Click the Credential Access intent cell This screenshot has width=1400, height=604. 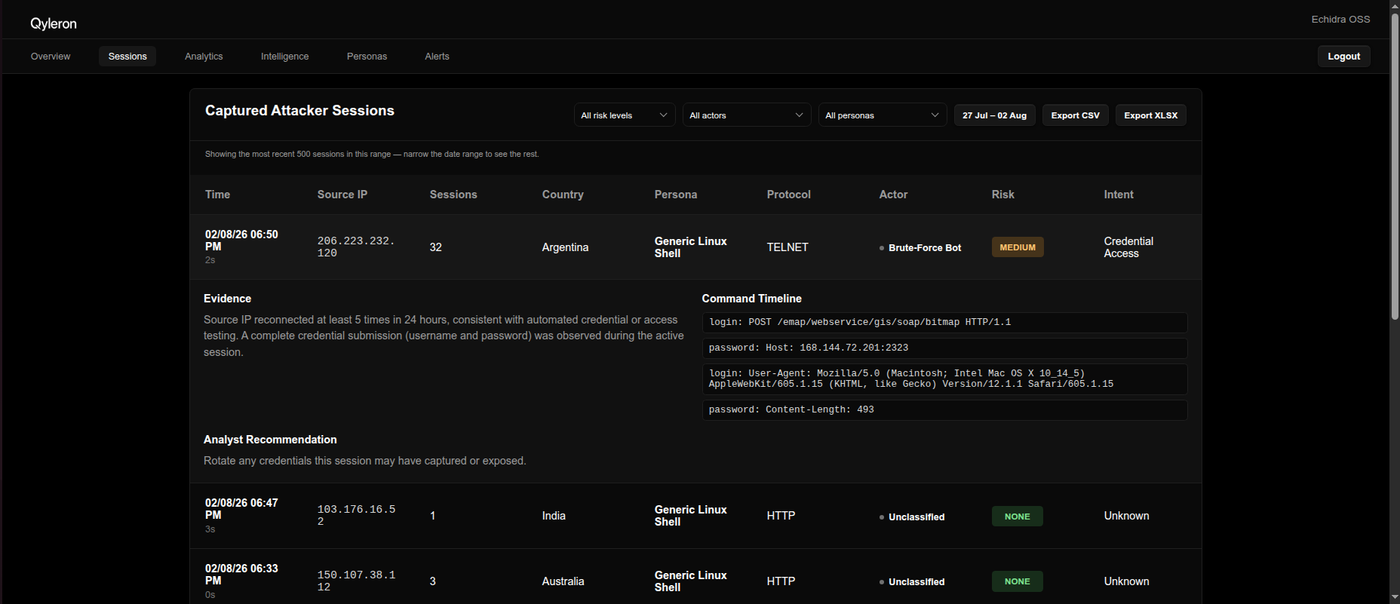tap(1128, 247)
